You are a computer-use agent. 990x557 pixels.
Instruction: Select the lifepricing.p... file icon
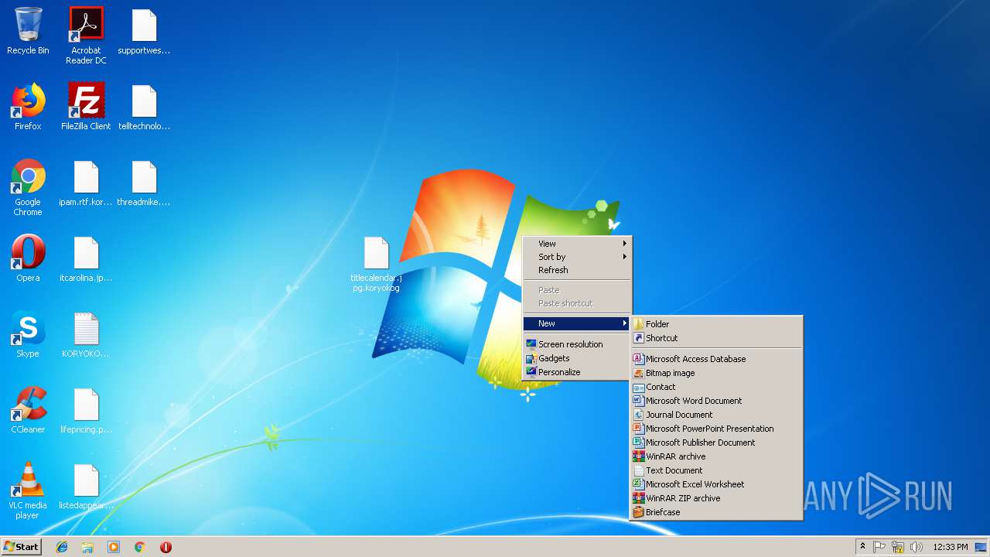[86, 410]
